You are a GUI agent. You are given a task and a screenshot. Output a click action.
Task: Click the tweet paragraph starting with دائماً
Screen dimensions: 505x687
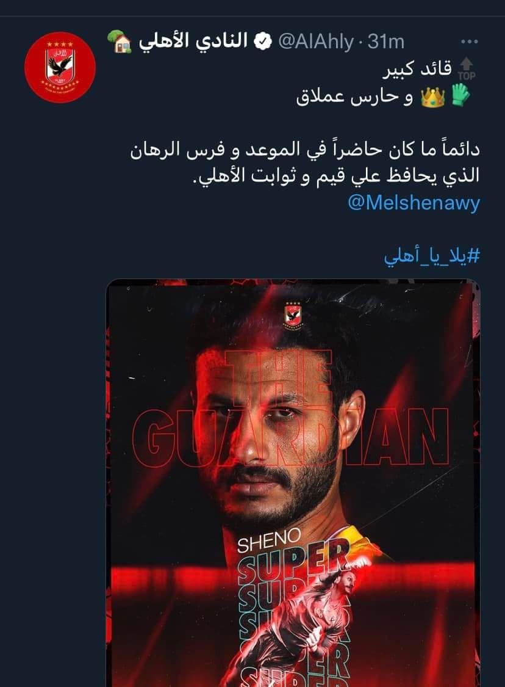click(305, 162)
